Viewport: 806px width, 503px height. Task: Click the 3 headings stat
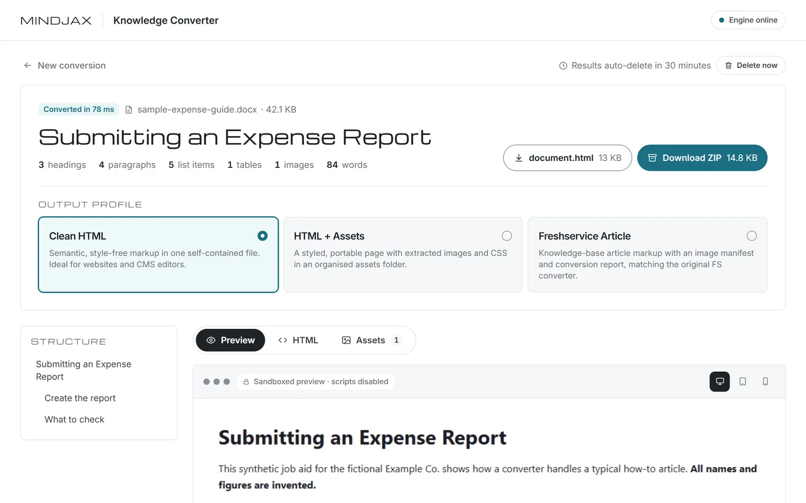pyautogui.click(x=62, y=165)
